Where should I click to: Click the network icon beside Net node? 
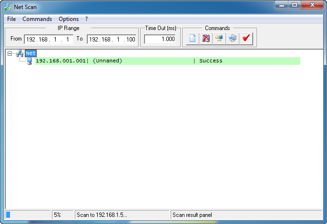[20, 53]
